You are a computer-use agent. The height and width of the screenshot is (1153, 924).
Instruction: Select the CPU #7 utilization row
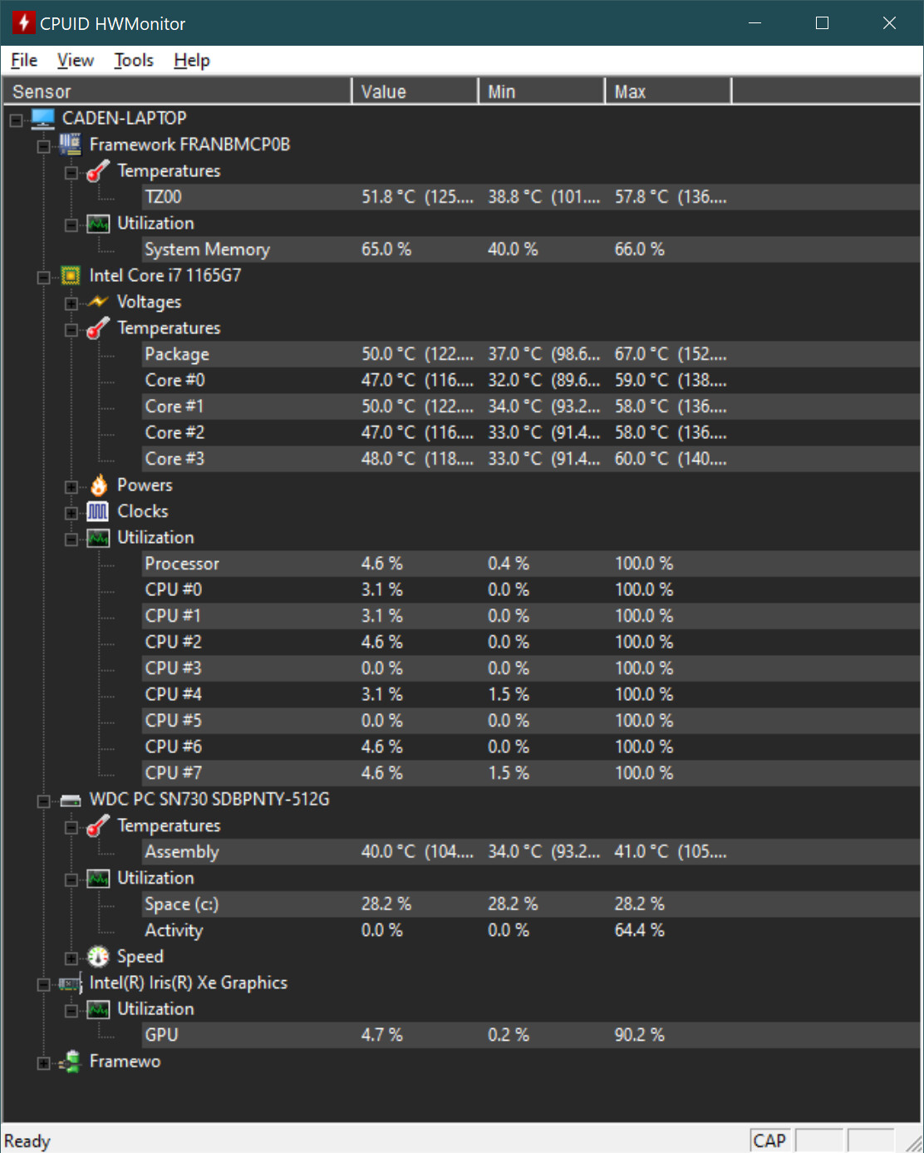tap(531, 773)
